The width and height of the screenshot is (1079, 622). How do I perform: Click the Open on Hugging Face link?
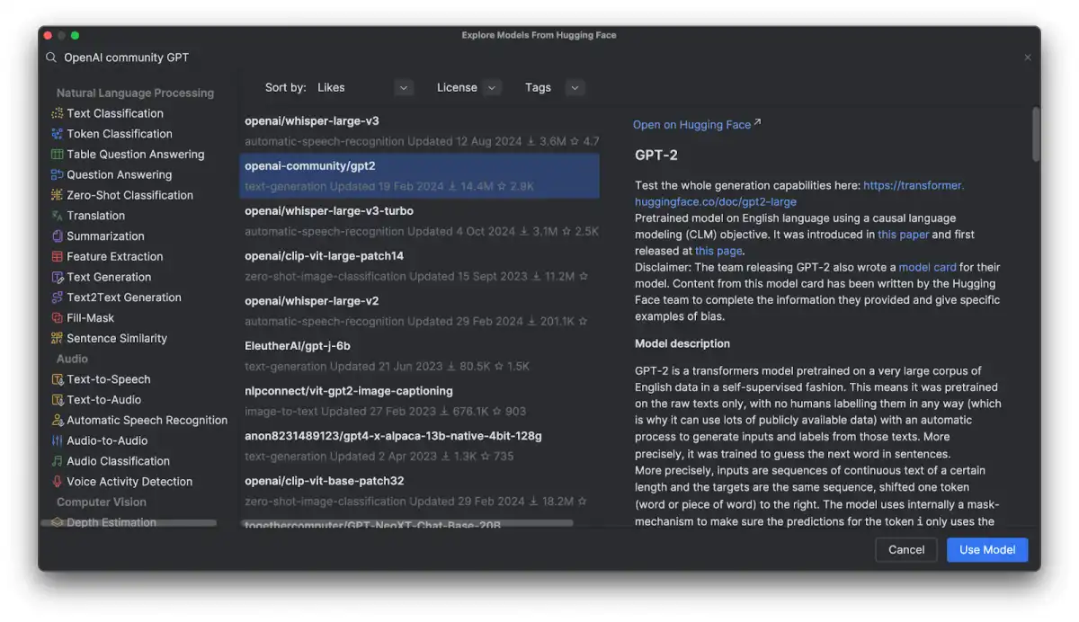(x=691, y=125)
